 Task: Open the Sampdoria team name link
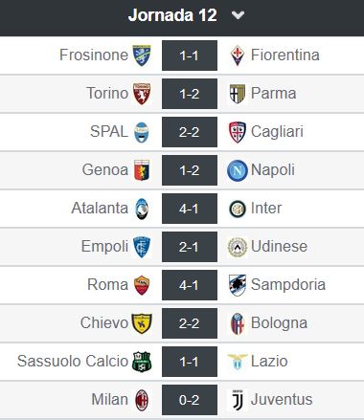[x=288, y=284]
